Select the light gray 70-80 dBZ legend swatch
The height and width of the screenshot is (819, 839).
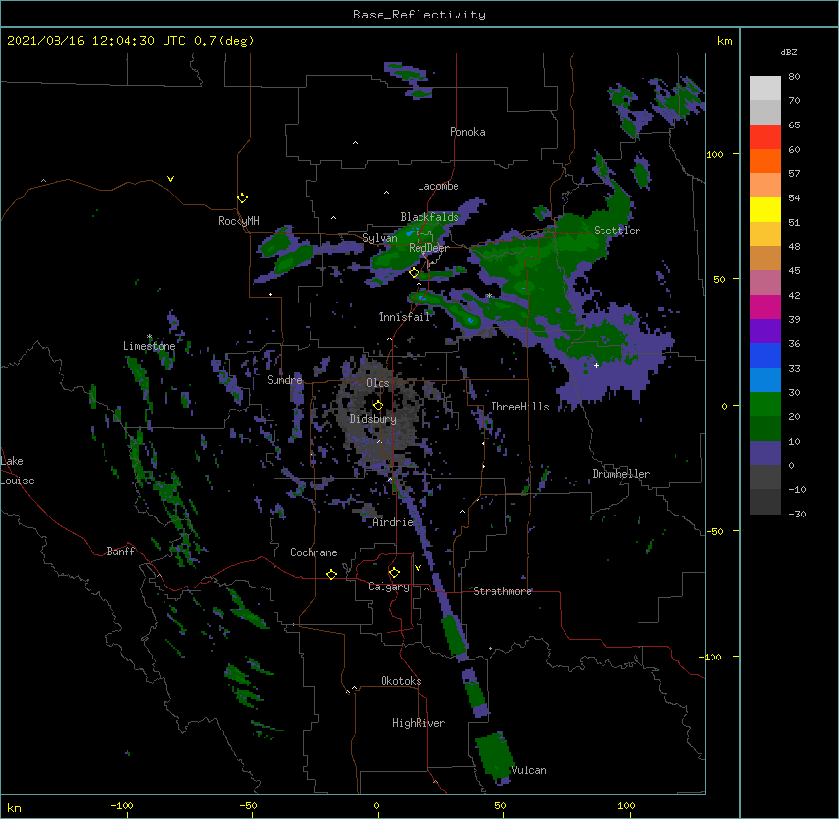point(765,89)
